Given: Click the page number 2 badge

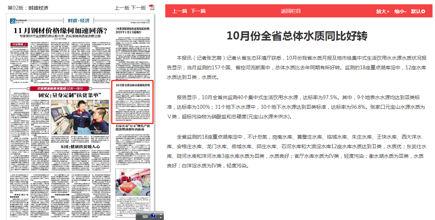Looking at the screenshot, I should 12,21.
